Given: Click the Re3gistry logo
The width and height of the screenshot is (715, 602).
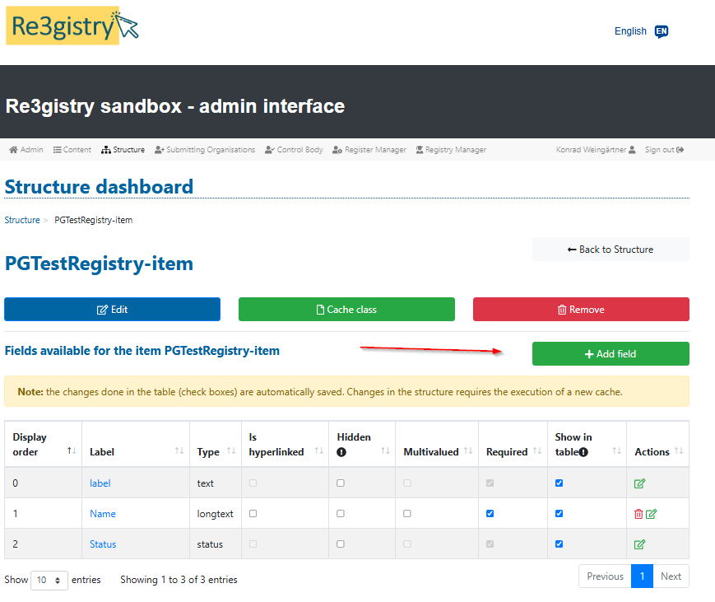Looking at the screenshot, I should click(72, 26).
